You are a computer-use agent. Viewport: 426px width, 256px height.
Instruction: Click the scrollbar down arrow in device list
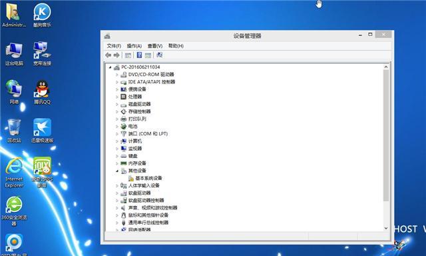386,228
